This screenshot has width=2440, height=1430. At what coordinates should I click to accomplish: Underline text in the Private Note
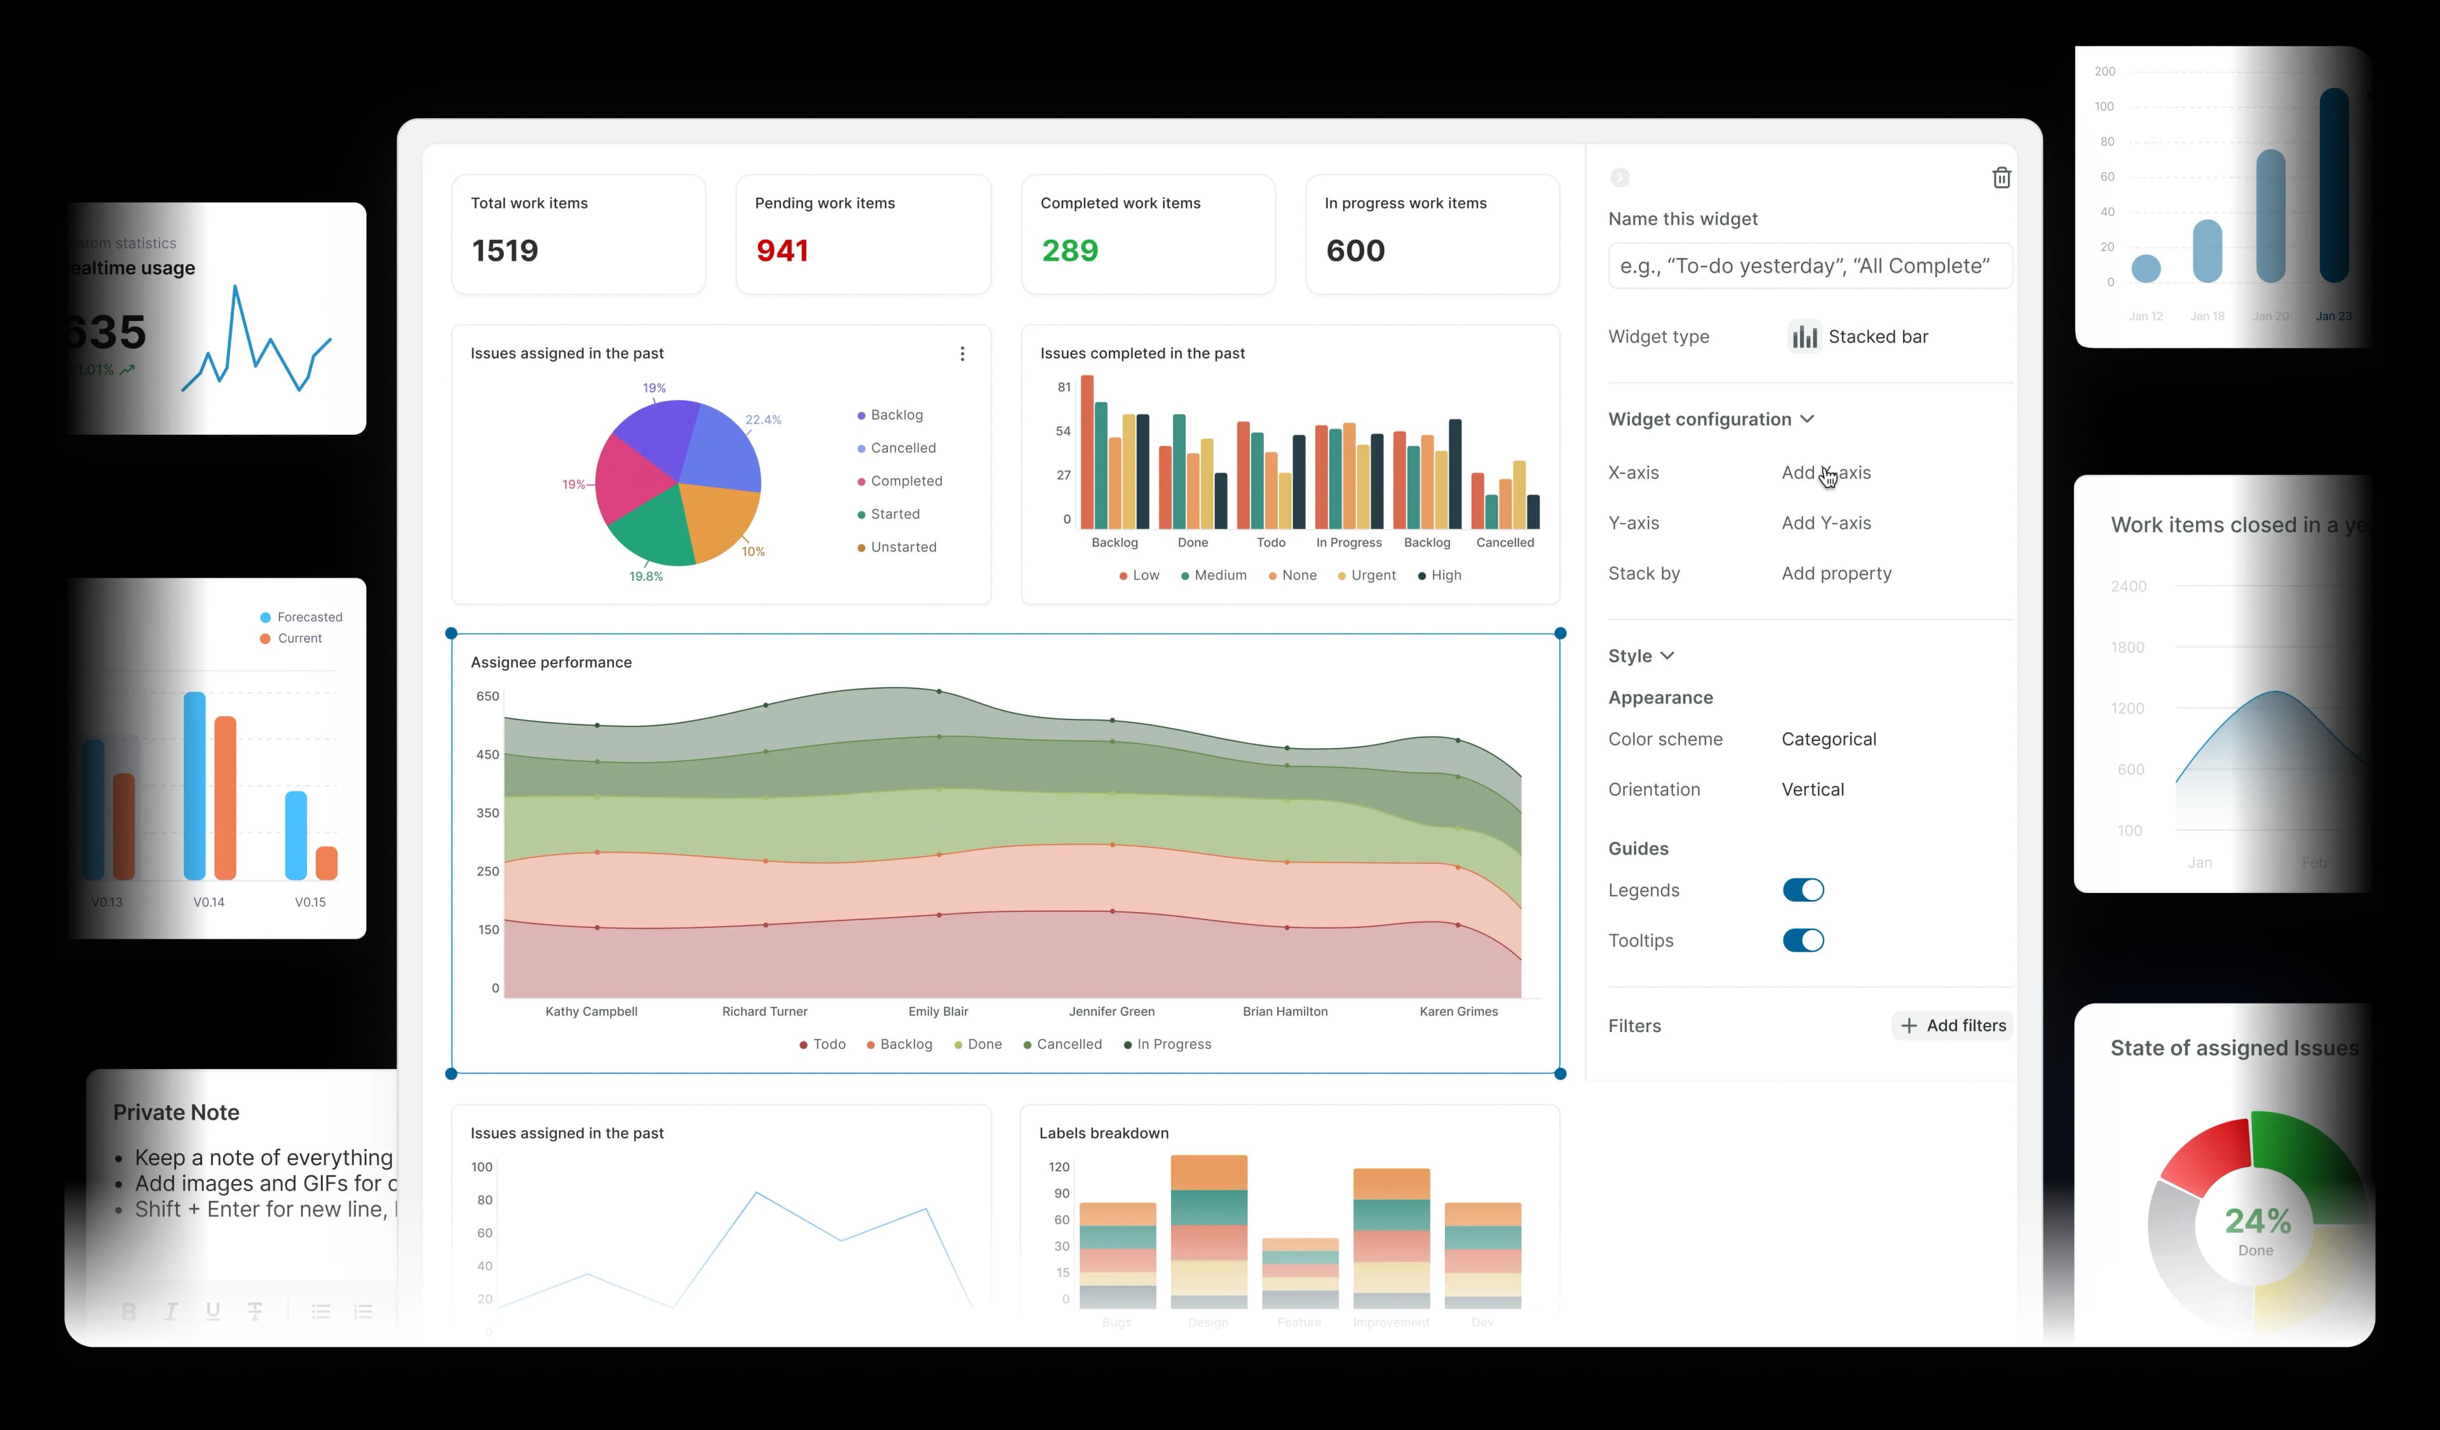[x=213, y=1311]
